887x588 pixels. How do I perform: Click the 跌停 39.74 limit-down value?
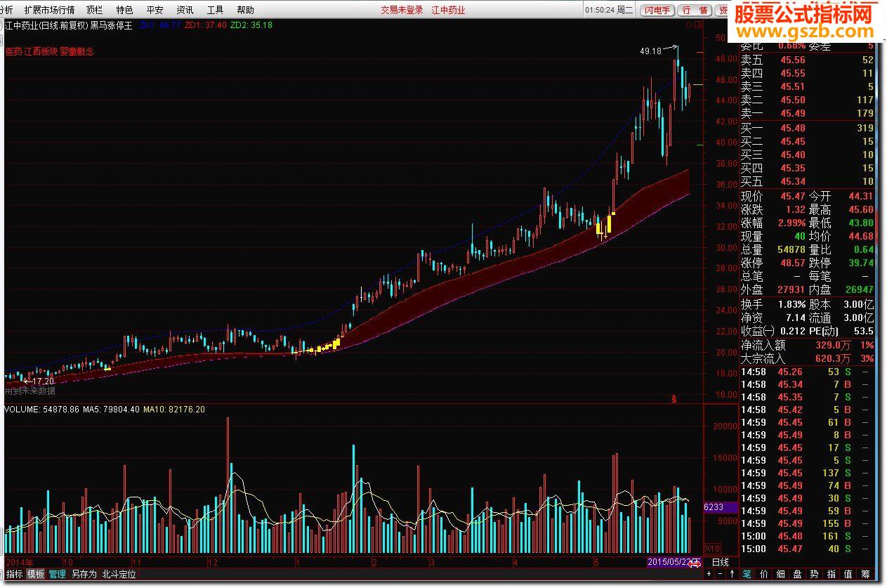pyautogui.click(x=860, y=263)
